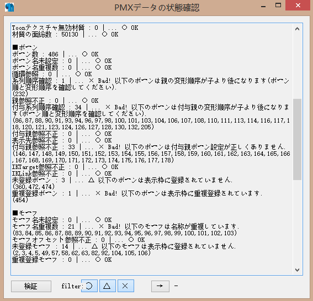The width and height of the screenshot is (313, 301).
Task: Close the PMXデータの状態確認 window
Action: [298, 6]
